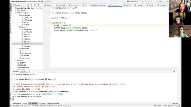Open the bad_project/urls.py tab
This screenshot has height=107, width=191.
click(99, 5)
